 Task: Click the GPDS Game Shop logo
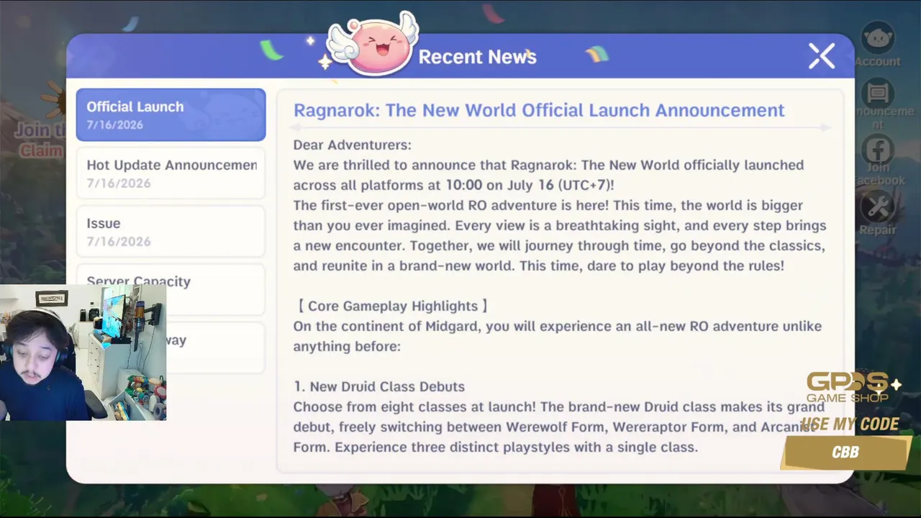pos(853,388)
